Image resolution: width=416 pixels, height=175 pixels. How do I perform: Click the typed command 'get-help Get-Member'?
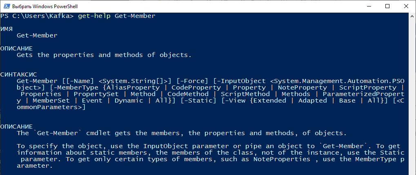pyautogui.click(x=116, y=16)
